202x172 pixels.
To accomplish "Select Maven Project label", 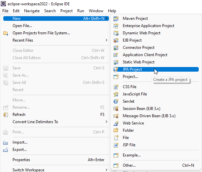I will coord(135,18).
